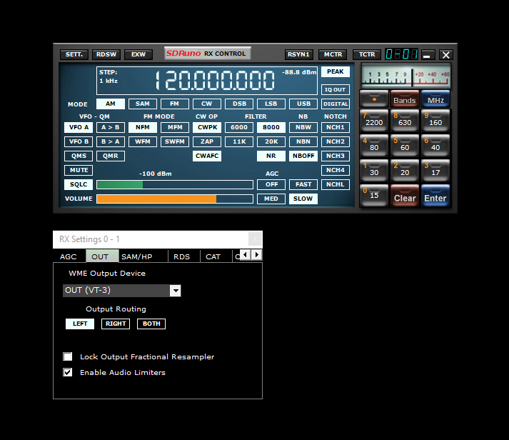Open the SAM/HP tab

tap(136, 256)
